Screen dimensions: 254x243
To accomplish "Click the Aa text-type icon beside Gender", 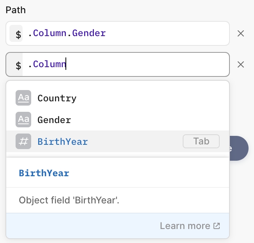I will (23, 120).
